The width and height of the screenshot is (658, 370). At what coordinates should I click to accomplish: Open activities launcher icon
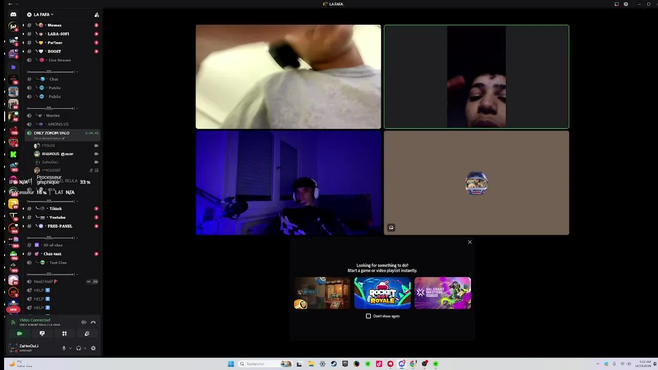click(64, 334)
